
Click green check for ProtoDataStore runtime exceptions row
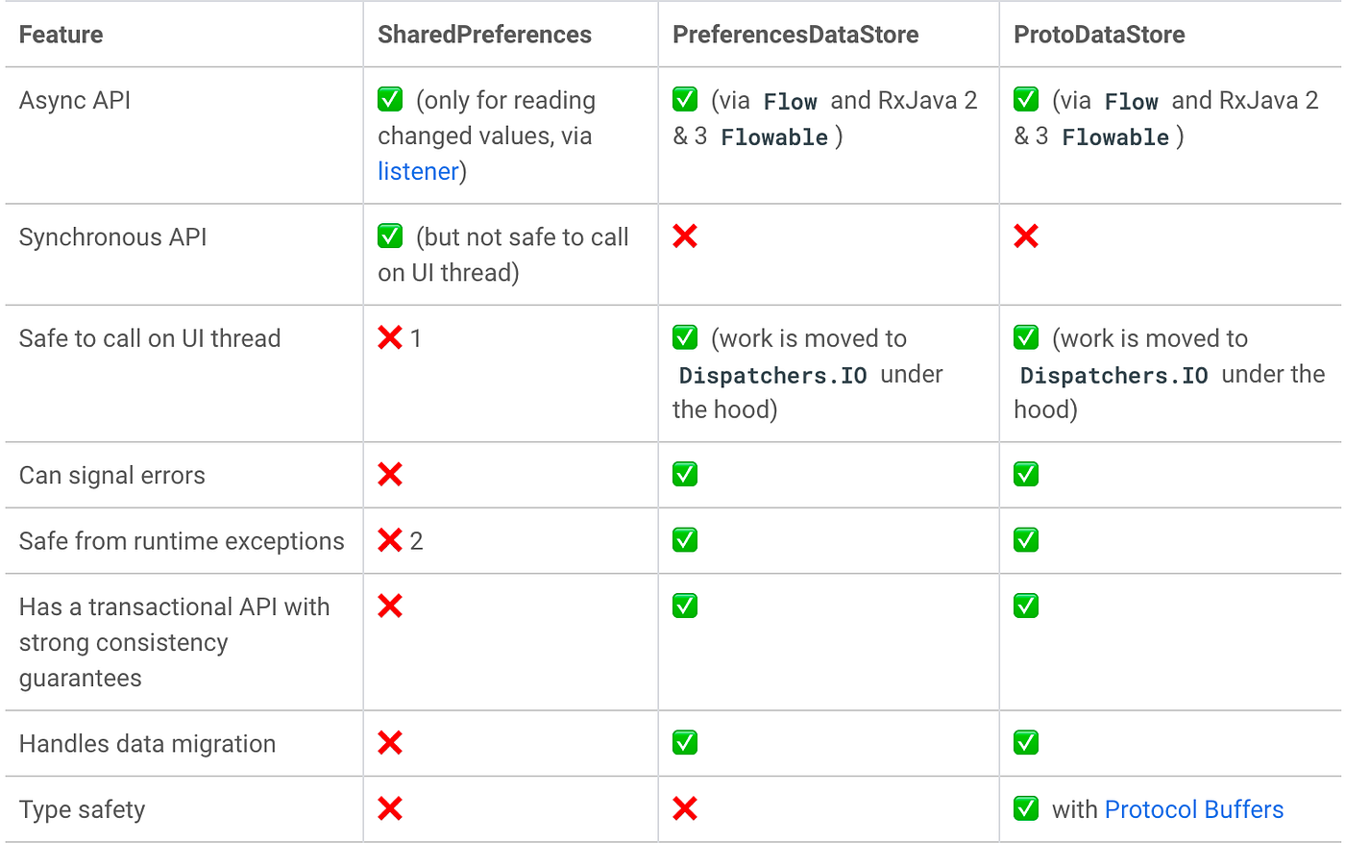click(1026, 540)
